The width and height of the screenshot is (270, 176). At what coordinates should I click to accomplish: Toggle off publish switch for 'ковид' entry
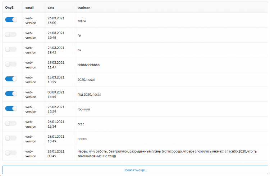pos(11,20)
